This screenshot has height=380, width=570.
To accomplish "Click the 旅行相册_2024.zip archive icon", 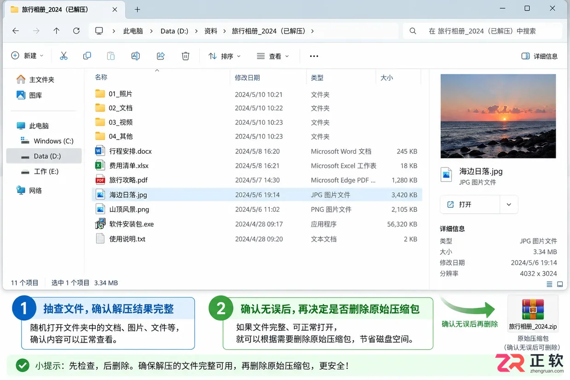I will coord(533,309).
